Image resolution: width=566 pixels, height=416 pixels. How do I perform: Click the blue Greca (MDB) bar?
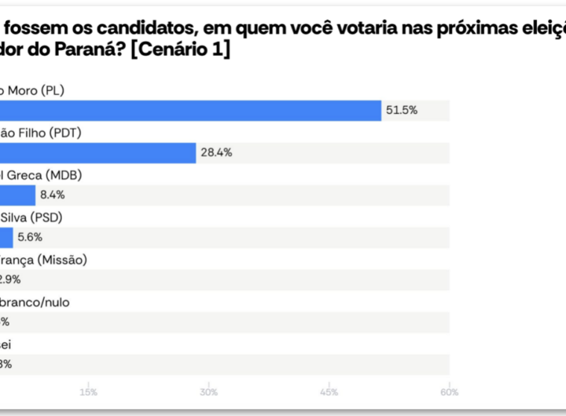[17, 195]
